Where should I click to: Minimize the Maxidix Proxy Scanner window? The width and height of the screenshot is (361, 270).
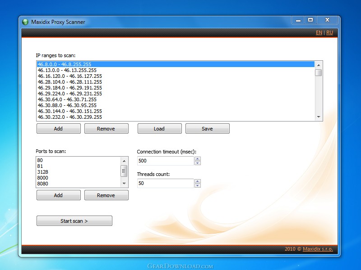click(x=298, y=20)
